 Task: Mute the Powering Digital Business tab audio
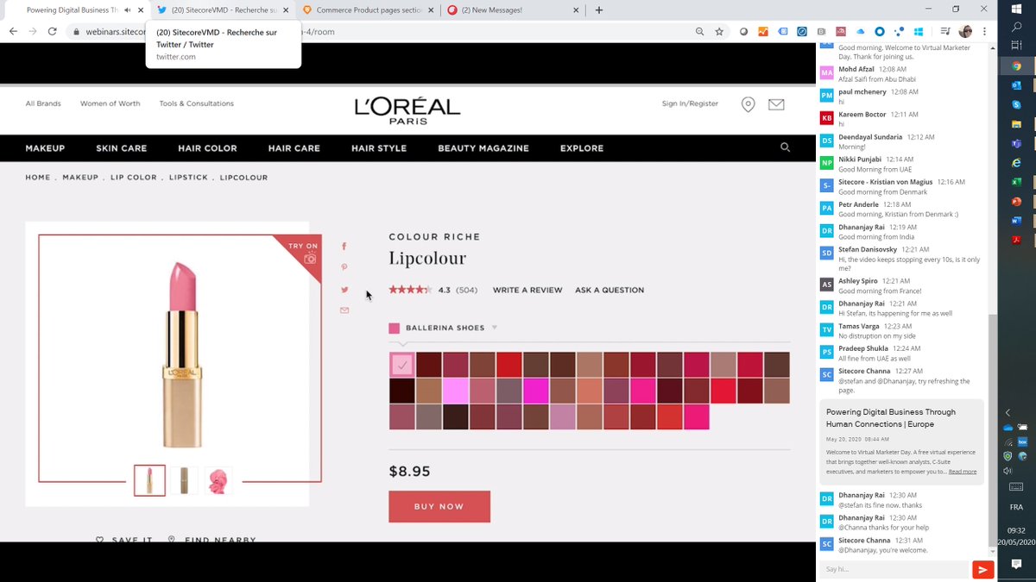pyautogui.click(x=128, y=10)
